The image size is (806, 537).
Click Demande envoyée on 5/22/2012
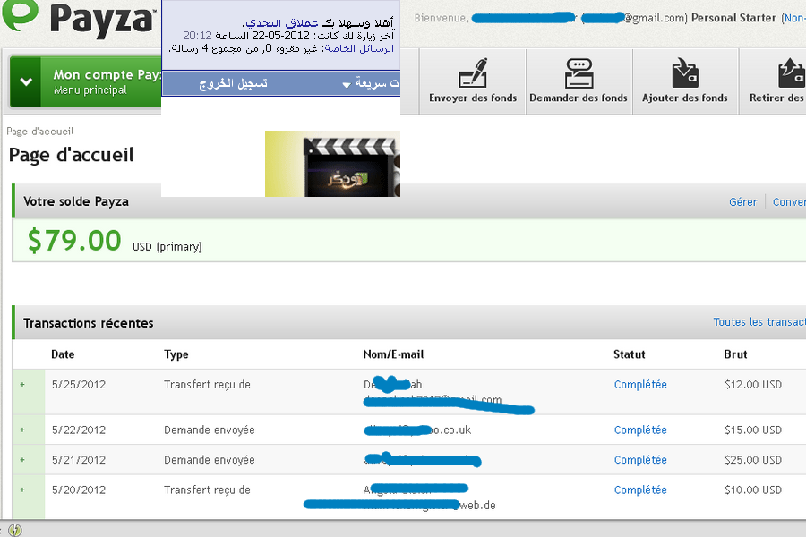pyautogui.click(x=210, y=430)
